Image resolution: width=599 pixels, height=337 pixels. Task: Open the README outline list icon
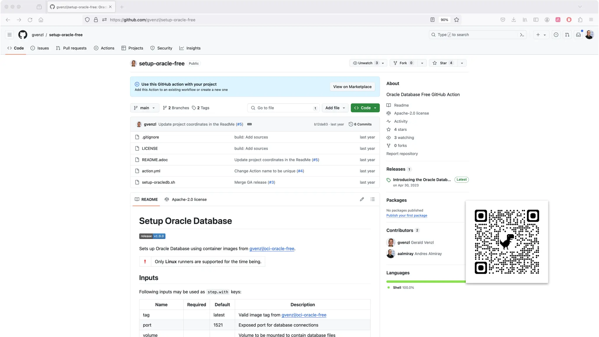tap(373, 199)
